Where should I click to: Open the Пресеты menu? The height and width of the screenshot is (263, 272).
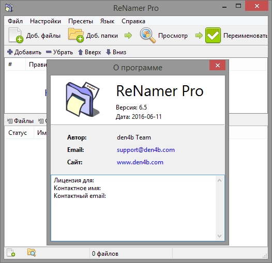coord(81,21)
